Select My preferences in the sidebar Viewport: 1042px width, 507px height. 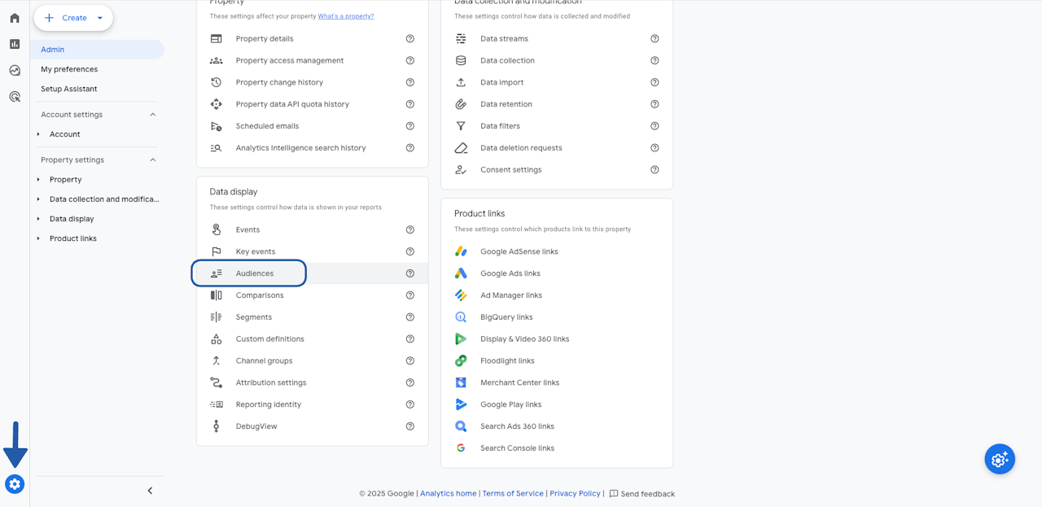point(69,69)
